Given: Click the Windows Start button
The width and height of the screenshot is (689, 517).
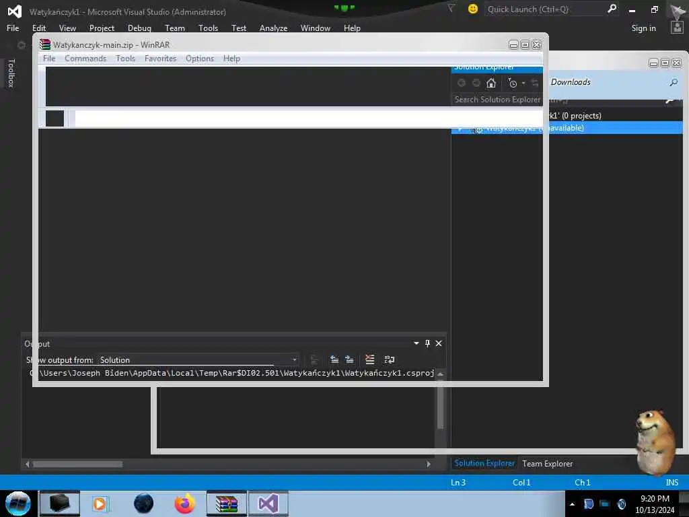Looking at the screenshot, I should pos(18,504).
